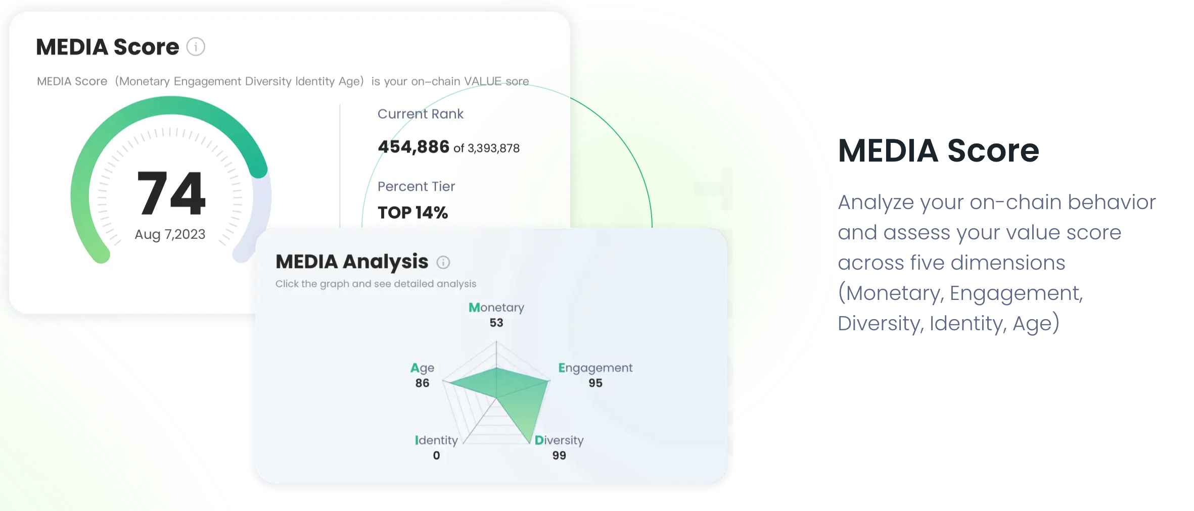The image size is (1194, 511).
Task: Click the Current Rank label
Action: (421, 114)
